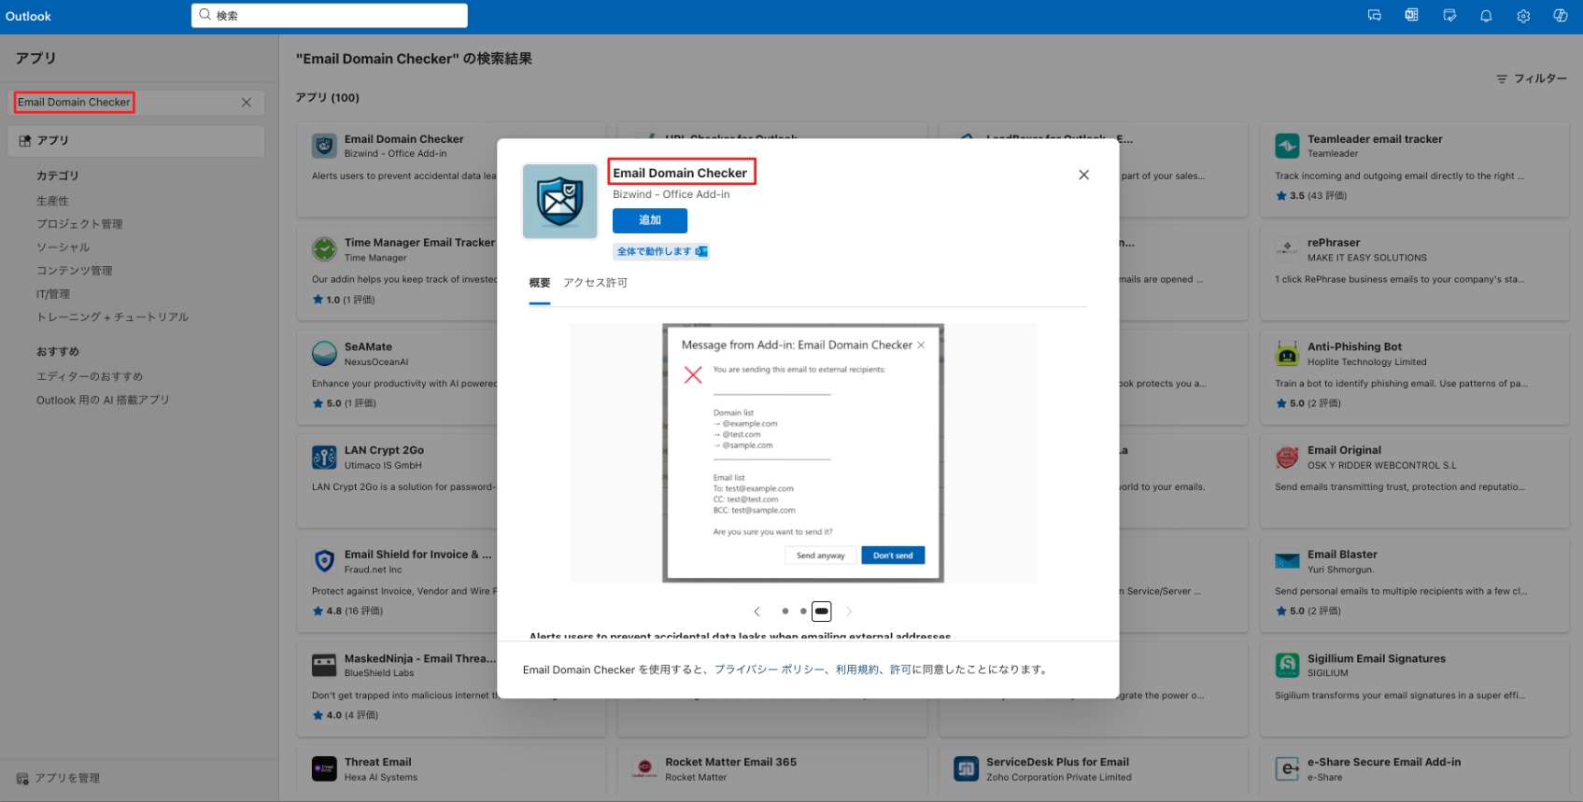Select the third carousel page dot

pos(822,612)
